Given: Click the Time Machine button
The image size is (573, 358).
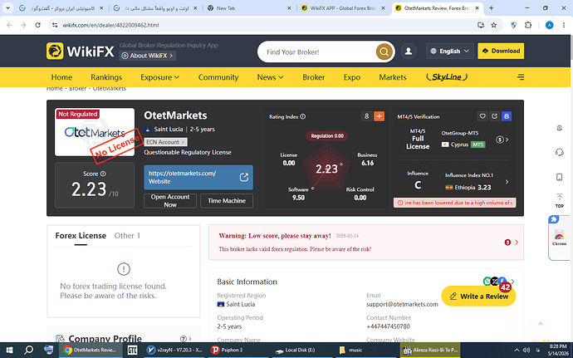Looking at the screenshot, I should click(x=227, y=201).
